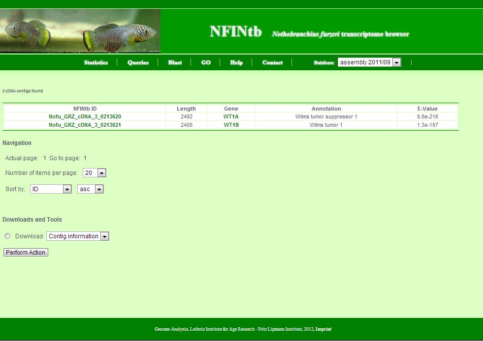Open the Contact page

[272, 62]
